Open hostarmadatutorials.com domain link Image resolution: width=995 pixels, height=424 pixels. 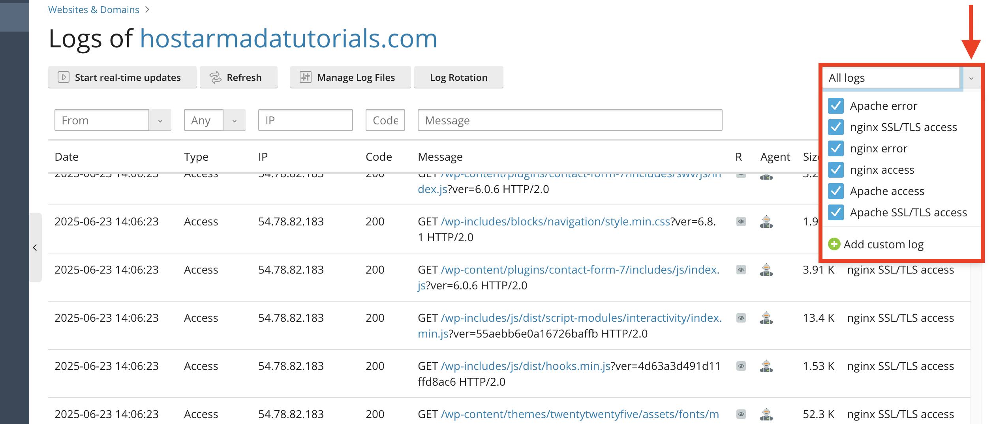click(289, 39)
